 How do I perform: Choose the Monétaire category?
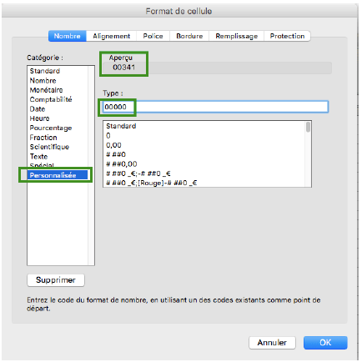pyautogui.click(x=58, y=90)
